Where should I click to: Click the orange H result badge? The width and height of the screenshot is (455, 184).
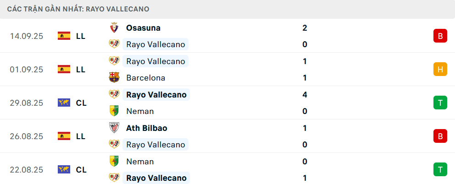coord(440,70)
